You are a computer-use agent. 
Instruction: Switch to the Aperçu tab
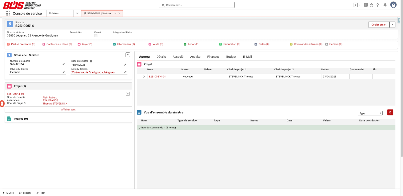tap(144, 57)
